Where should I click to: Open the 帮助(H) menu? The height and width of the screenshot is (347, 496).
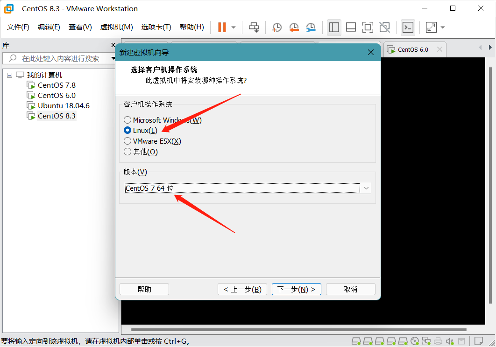[x=191, y=27]
